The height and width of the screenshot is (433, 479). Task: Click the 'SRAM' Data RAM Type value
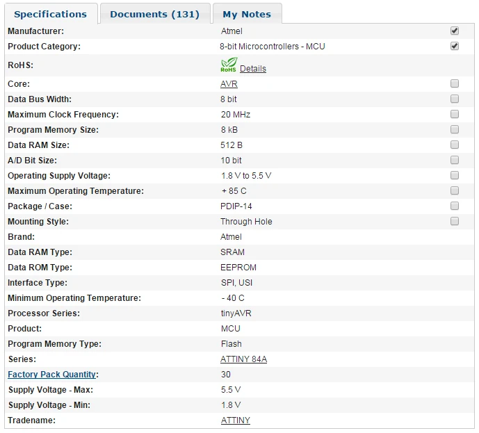coord(232,252)
